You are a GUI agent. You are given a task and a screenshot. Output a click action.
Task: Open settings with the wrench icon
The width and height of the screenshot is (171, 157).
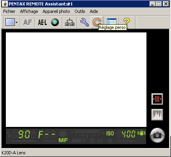[85, 22]
